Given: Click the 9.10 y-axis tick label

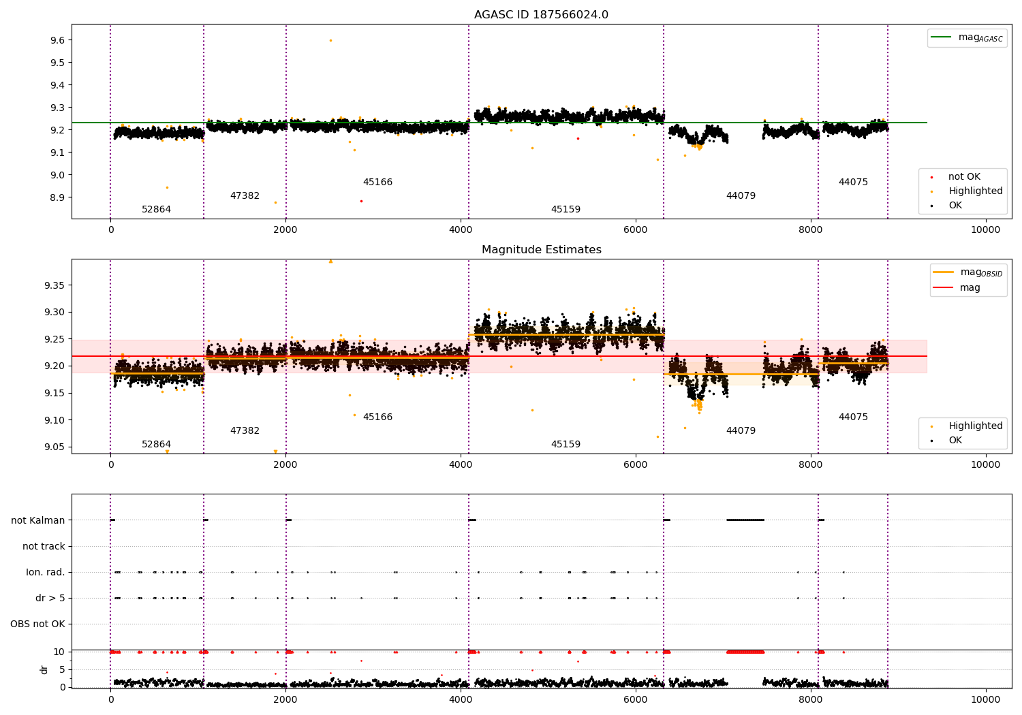Looking at the screenshot, I should click(x=55, y=420).
